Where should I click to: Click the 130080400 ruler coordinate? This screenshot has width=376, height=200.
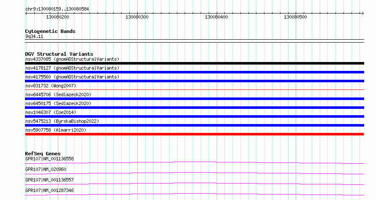(x=216, y=17)
